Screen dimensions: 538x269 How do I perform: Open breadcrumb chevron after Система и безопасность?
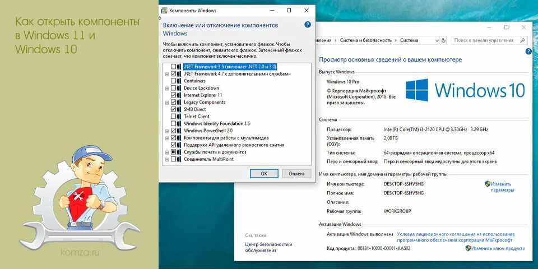396,40
